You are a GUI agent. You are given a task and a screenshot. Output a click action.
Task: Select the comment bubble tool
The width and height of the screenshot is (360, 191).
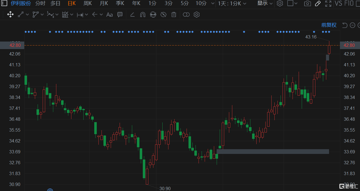click(x=120, y=14)
